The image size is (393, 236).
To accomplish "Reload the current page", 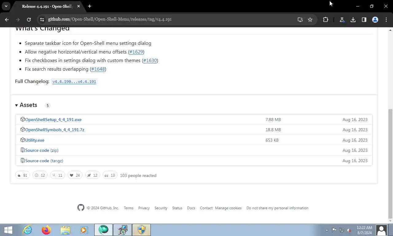I will (x=29, y=19).
